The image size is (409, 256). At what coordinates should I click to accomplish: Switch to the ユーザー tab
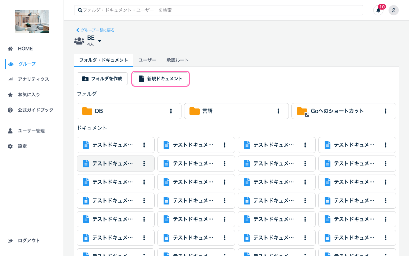(147, 60)
